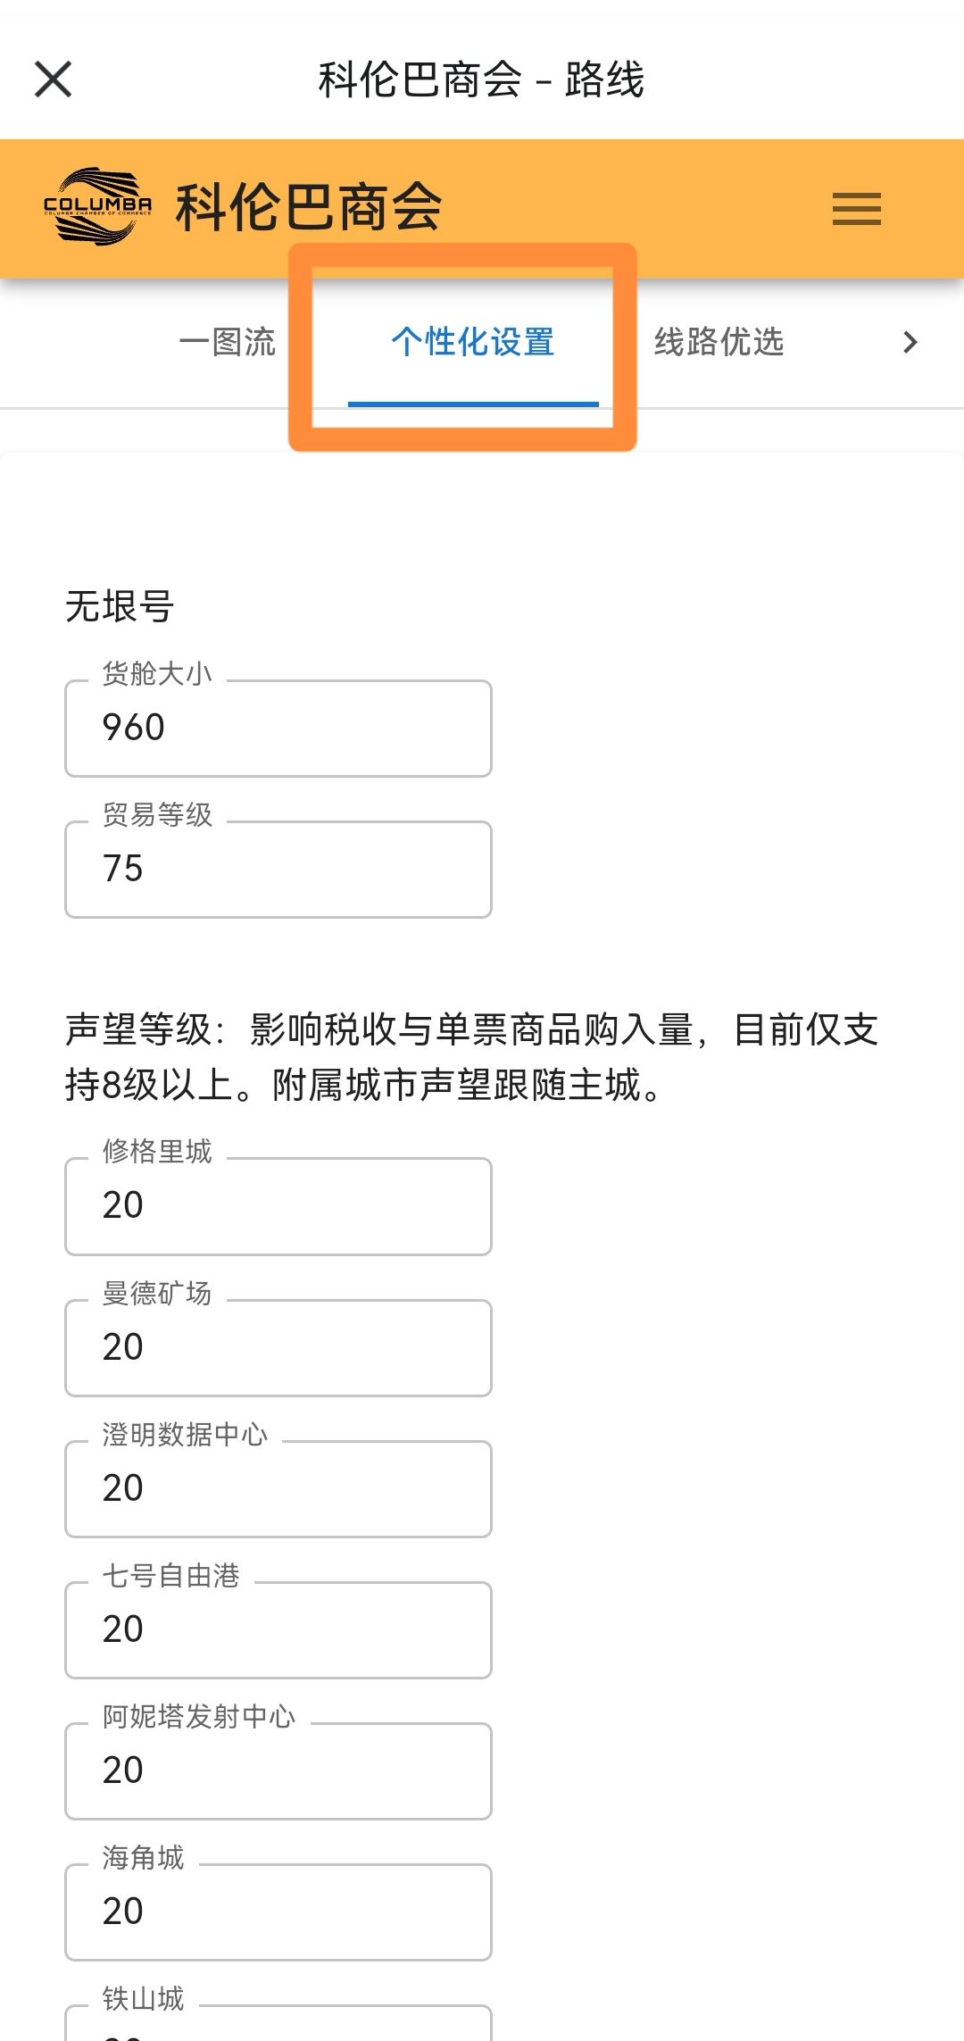Click the 无垠号 section heading
964x2041 pixels.
coord(120,607)
